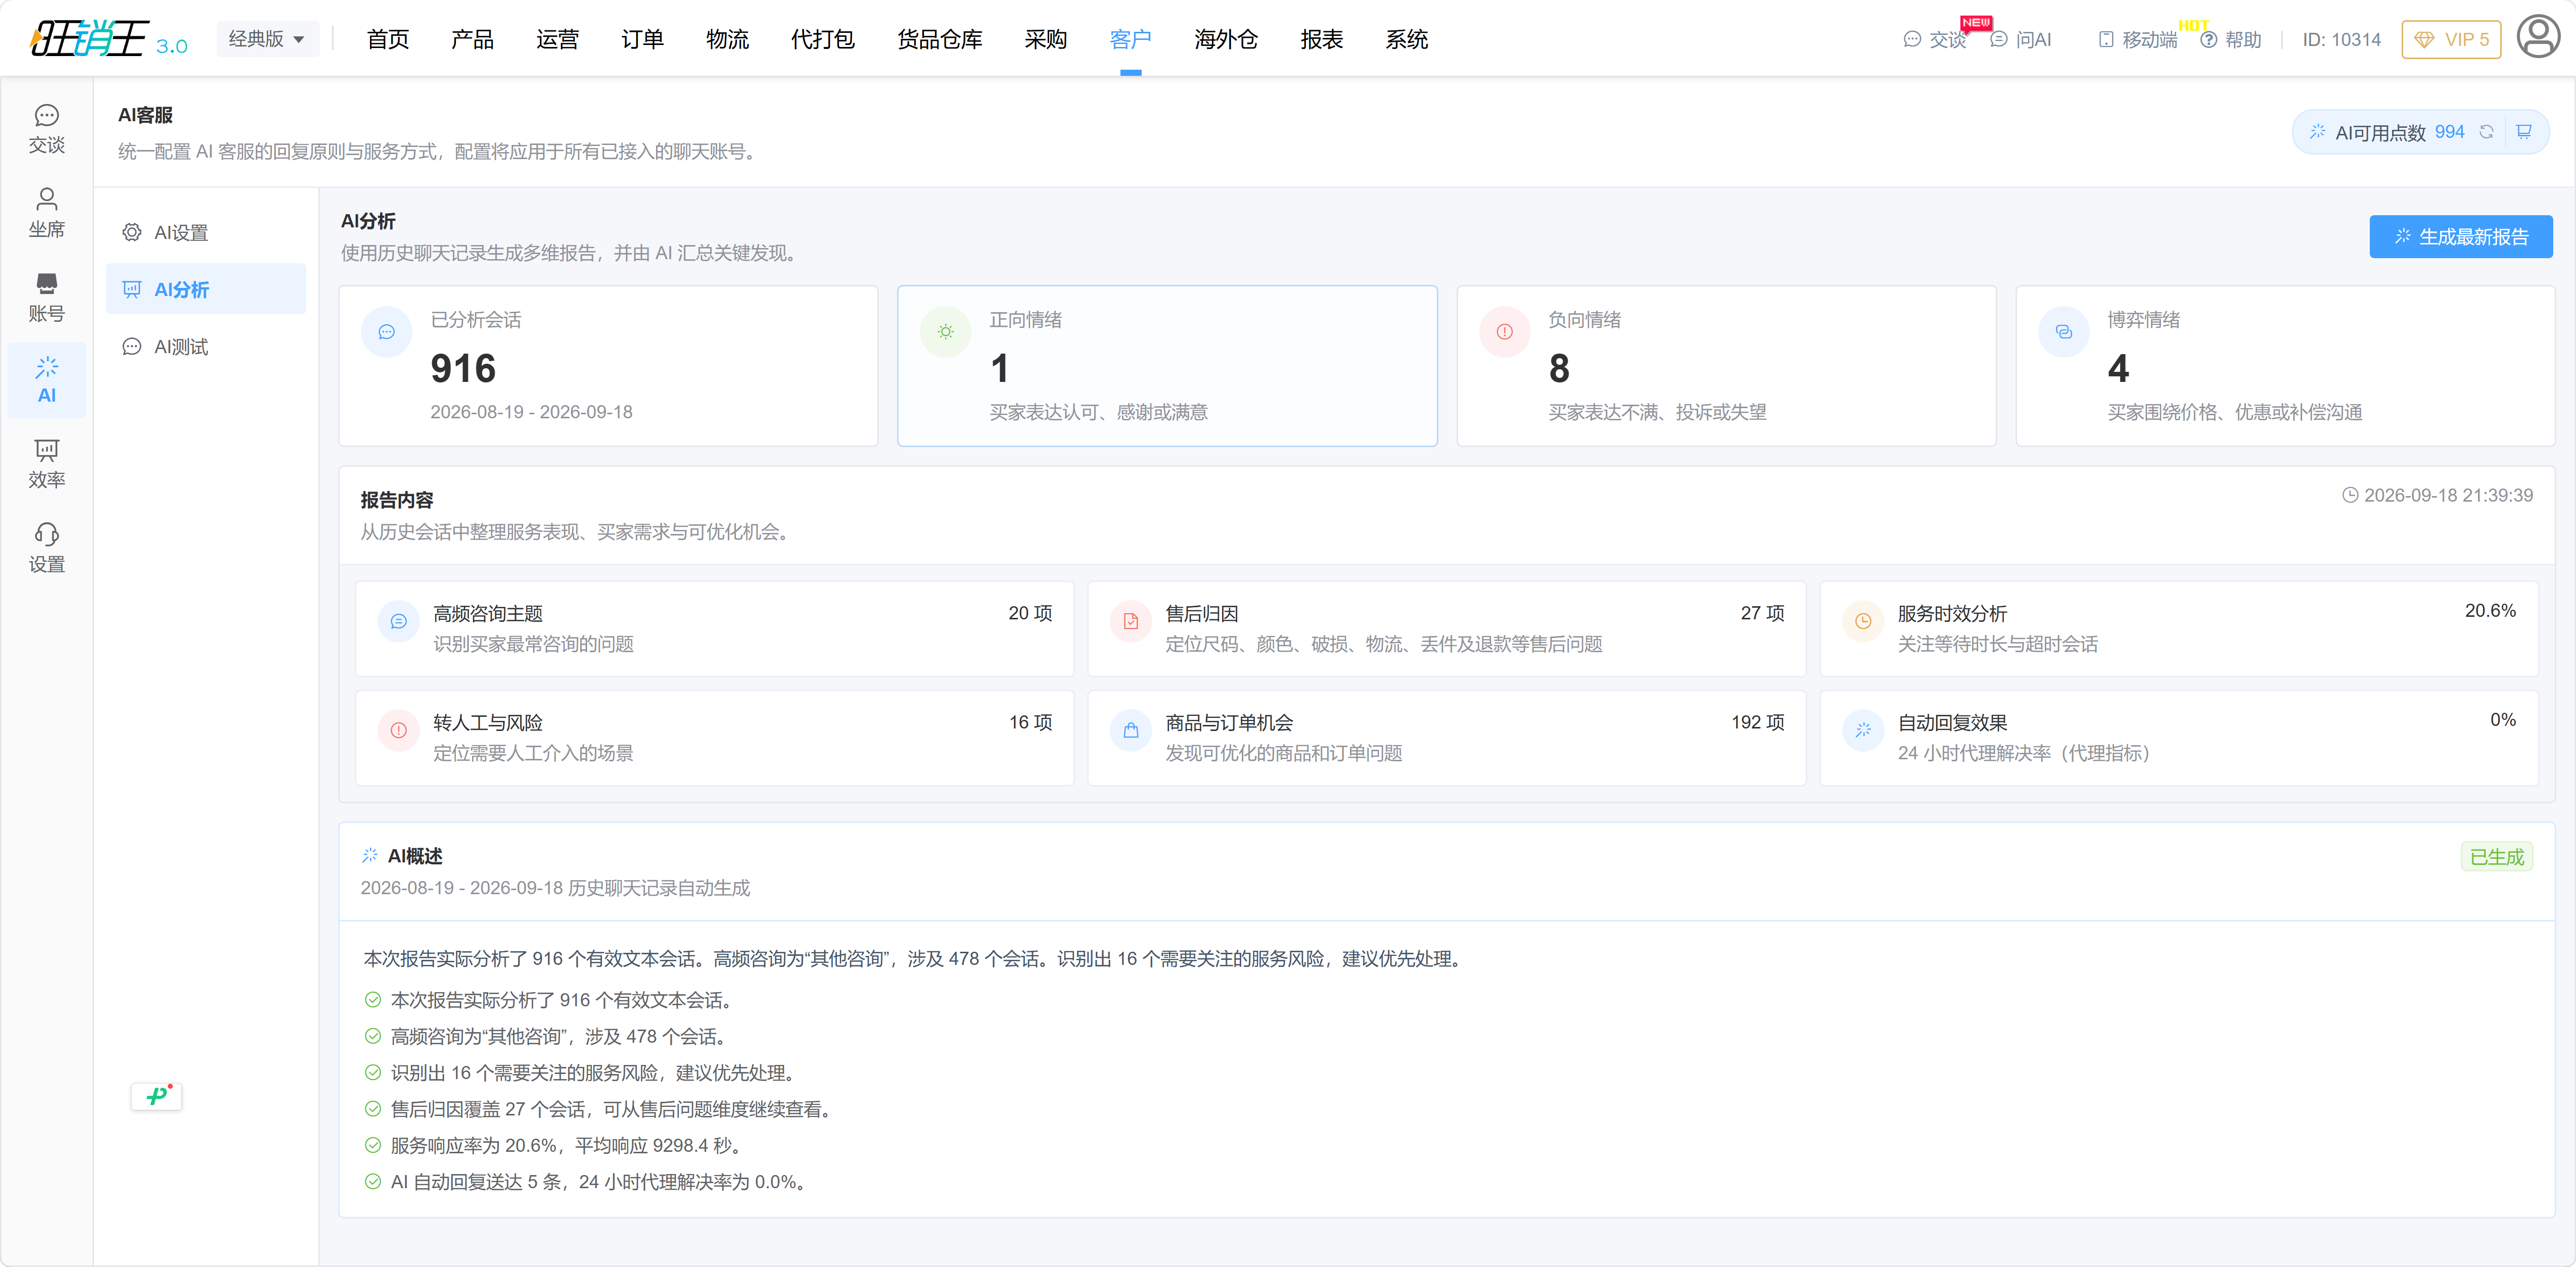Open the 首页 menu
The image size is (2576, 1267).
pyautogui.click(x=388, y=39)
